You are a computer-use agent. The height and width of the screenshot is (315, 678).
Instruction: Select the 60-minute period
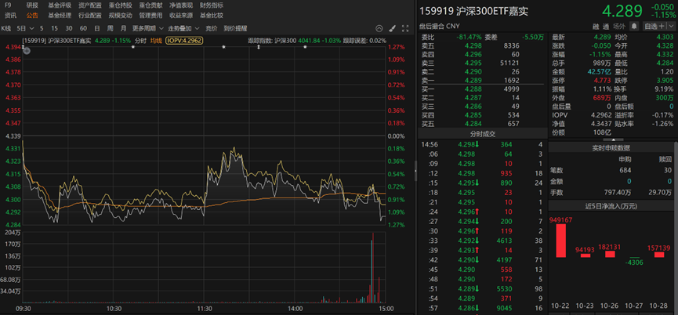coord(83,28)
